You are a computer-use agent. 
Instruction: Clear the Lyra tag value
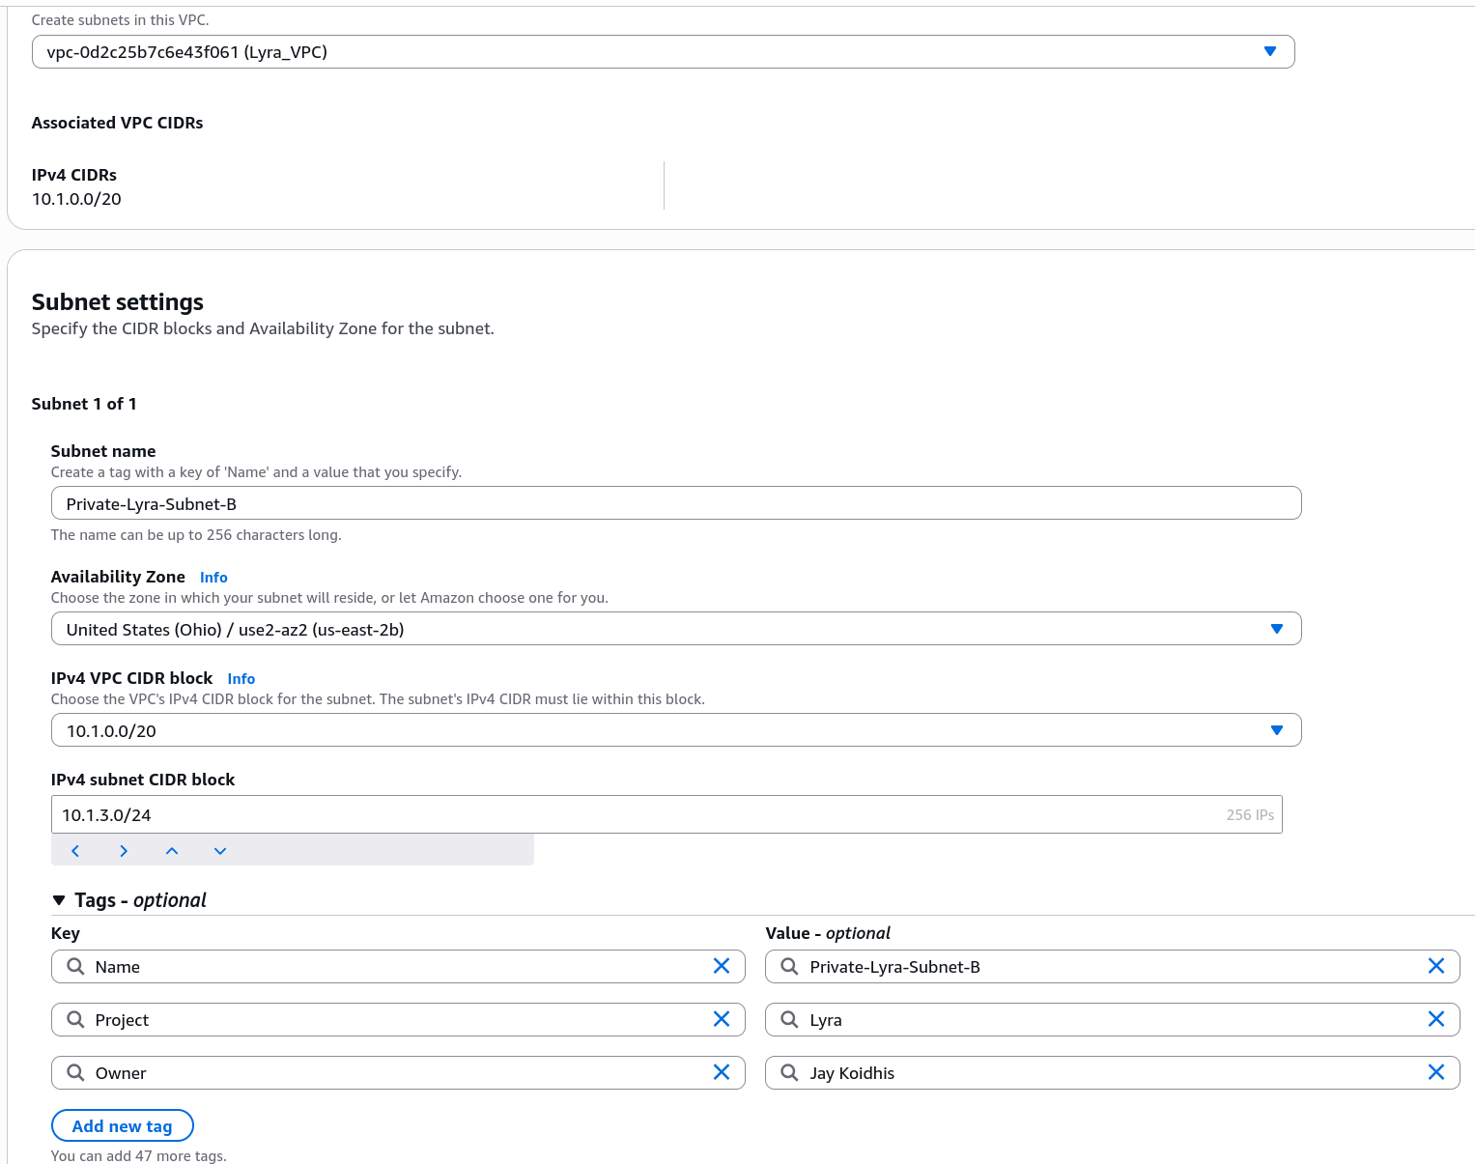point(1435,1019)
